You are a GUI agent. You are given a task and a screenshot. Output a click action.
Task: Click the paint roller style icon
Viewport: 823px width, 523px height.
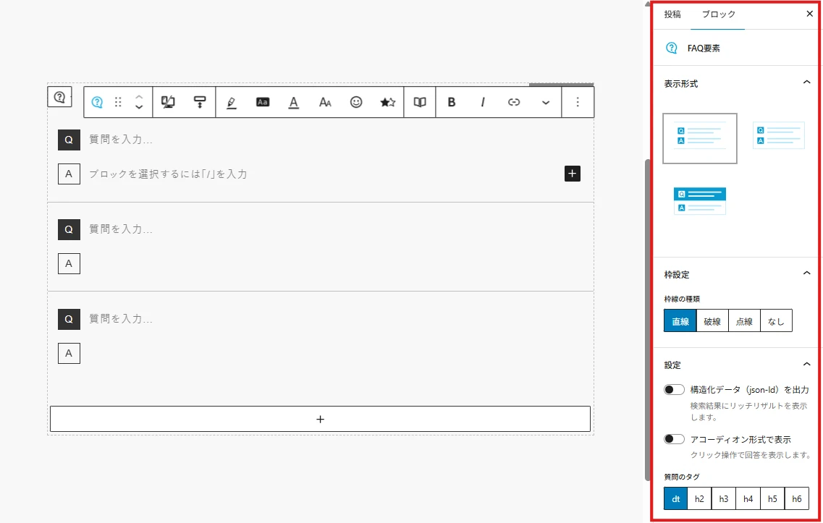200,102
